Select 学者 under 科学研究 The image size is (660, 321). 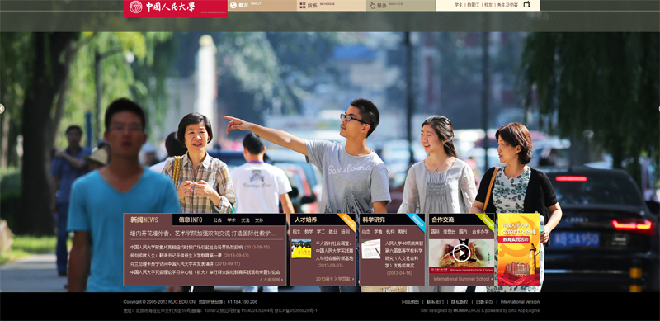click(379, 231)
